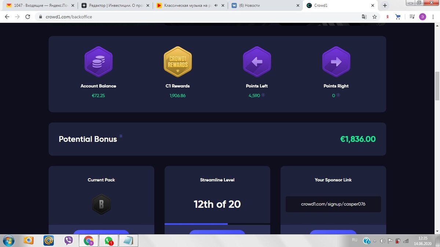
Task: Click the 12th of 20 level text
Action: pos(217,204)
